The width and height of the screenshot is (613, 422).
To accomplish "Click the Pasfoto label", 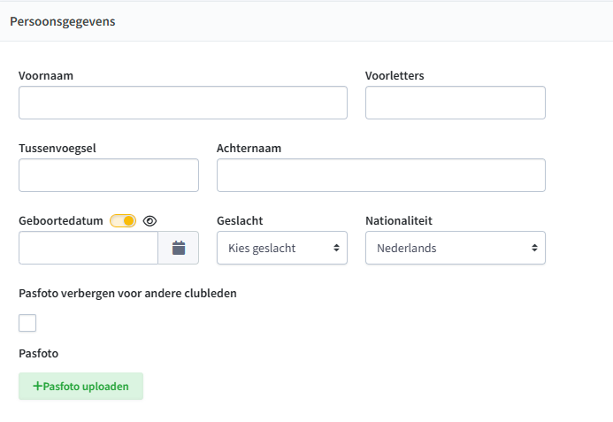I will coord(39,354).
